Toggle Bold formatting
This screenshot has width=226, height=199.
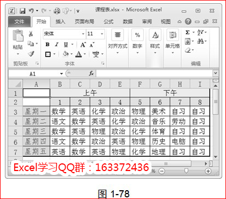pos(48,44)
